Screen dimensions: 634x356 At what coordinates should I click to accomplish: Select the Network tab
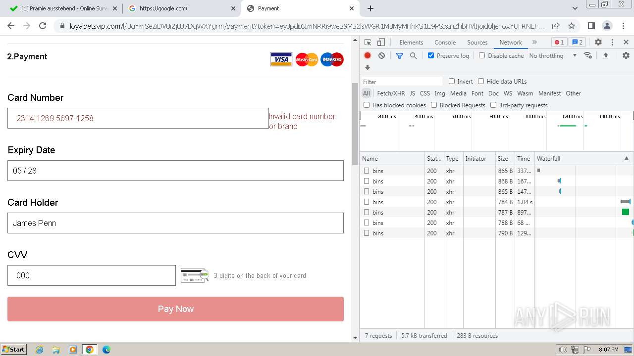point(511,43)
